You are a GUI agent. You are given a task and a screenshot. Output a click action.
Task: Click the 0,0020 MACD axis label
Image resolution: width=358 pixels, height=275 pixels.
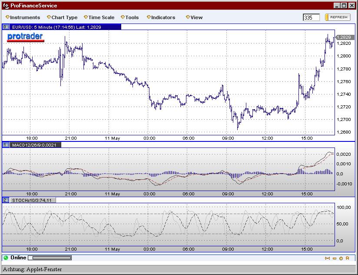pyautogui.click(x=344, y=154)
